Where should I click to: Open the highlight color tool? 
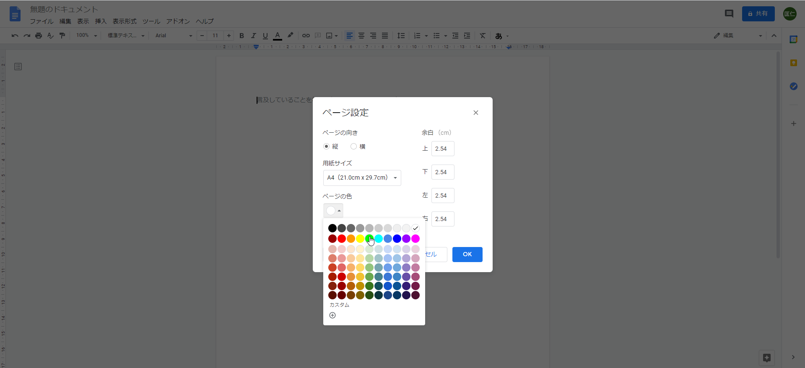click(290, 36)
